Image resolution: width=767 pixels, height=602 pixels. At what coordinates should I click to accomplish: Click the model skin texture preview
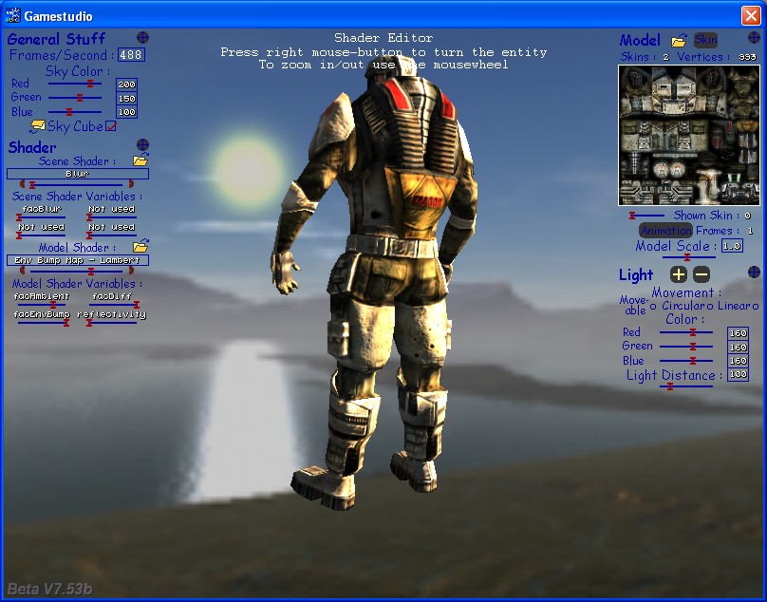pos(689,135)
